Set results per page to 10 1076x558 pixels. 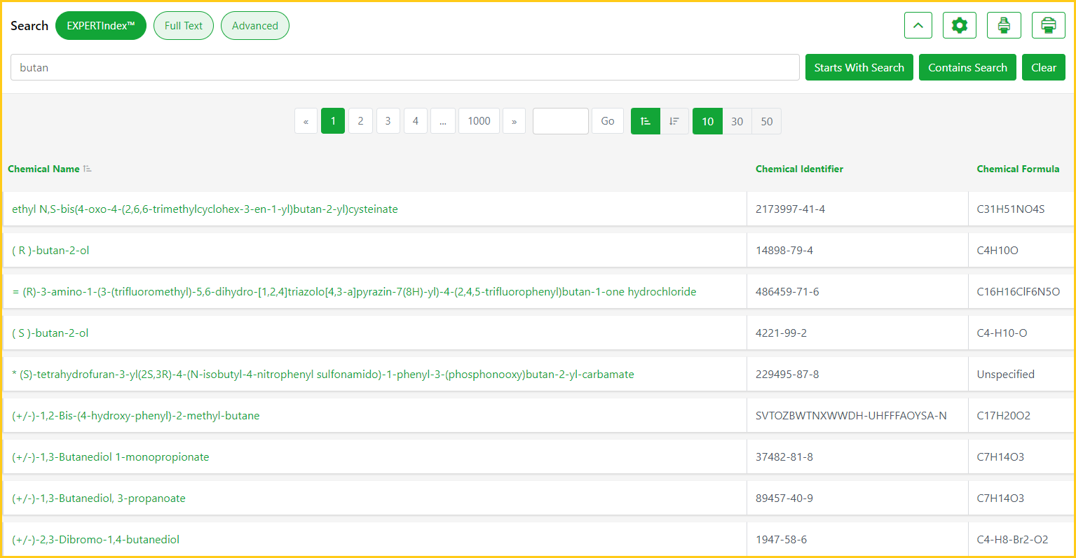pos(707,121)
